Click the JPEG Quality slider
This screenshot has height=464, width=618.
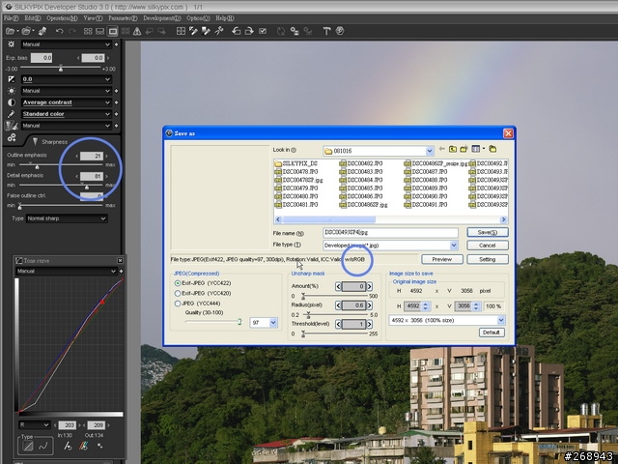click(213, 322)
